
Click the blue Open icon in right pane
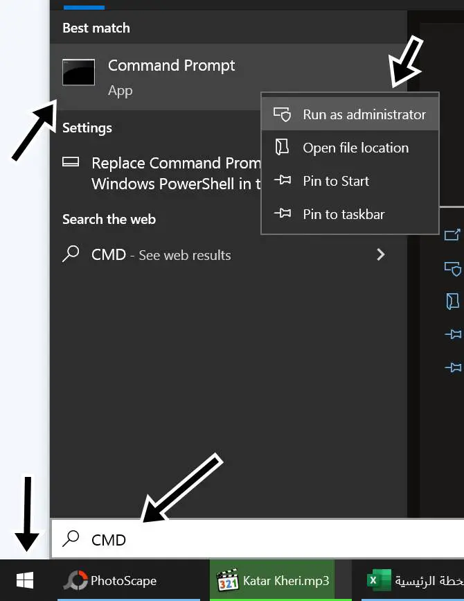[452, 234]
